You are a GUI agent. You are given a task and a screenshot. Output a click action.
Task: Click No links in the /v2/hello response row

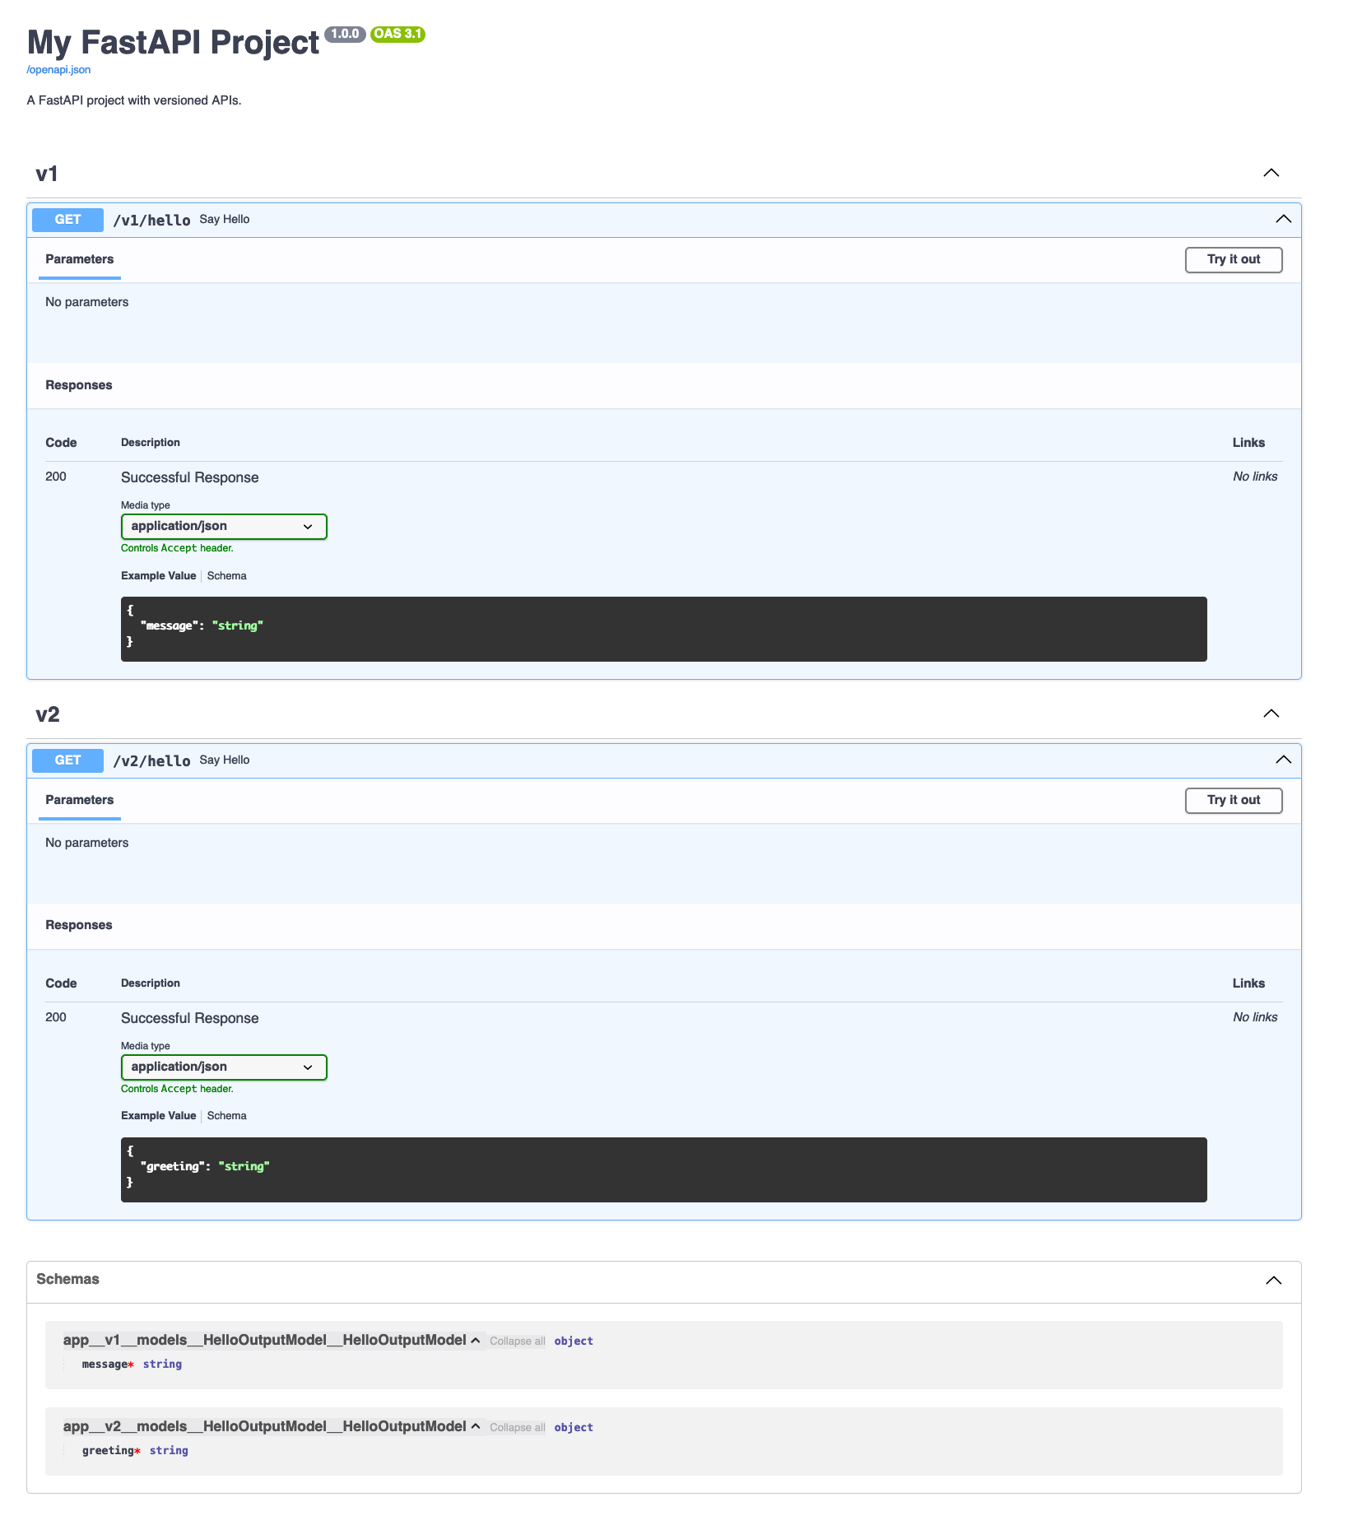(x=1255, y=1017)
